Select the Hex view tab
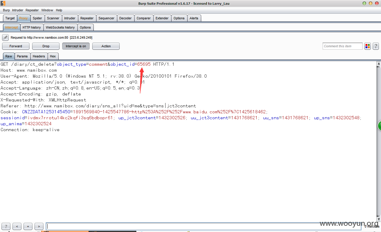The image size is (381, 232). (53, 56)
